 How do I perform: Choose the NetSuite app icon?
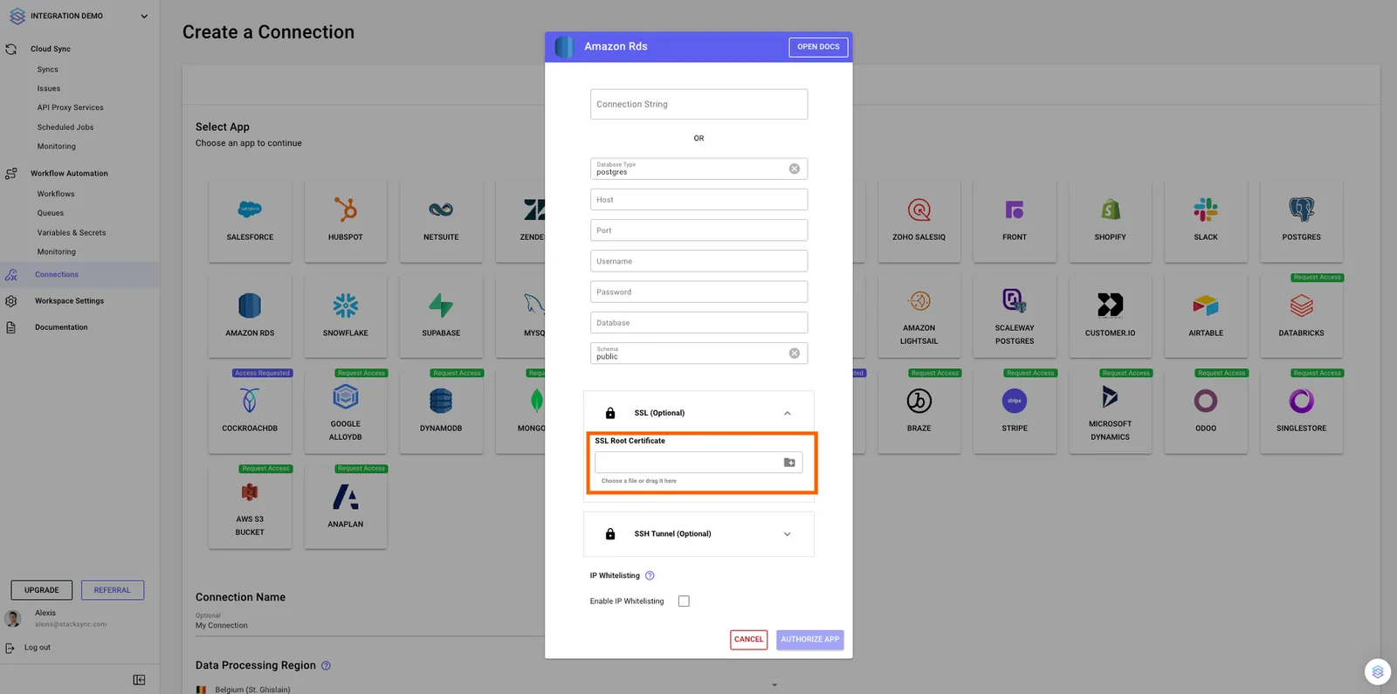pyautogui.click(x=441, y=210)
